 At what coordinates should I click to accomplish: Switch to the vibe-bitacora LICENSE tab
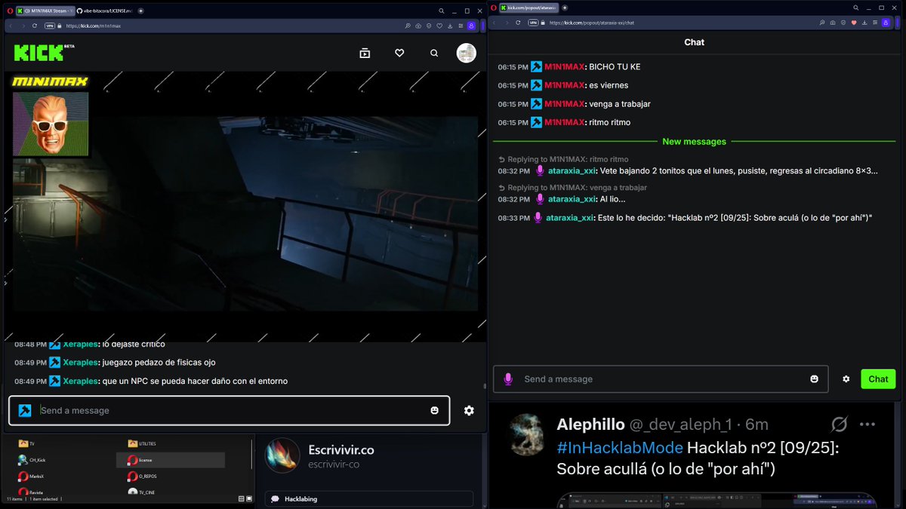[x=104, y=11]
